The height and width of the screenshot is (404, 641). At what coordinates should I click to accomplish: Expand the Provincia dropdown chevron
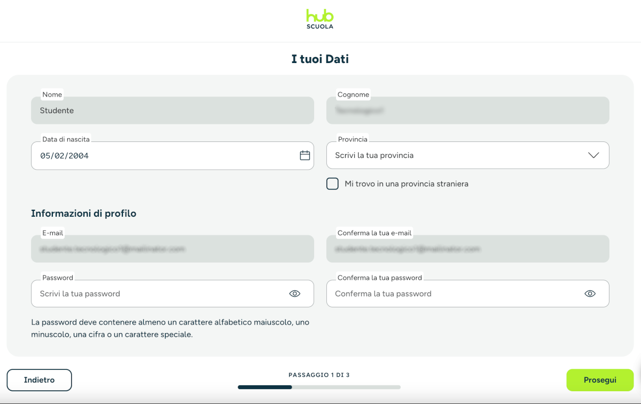[593, 155]
